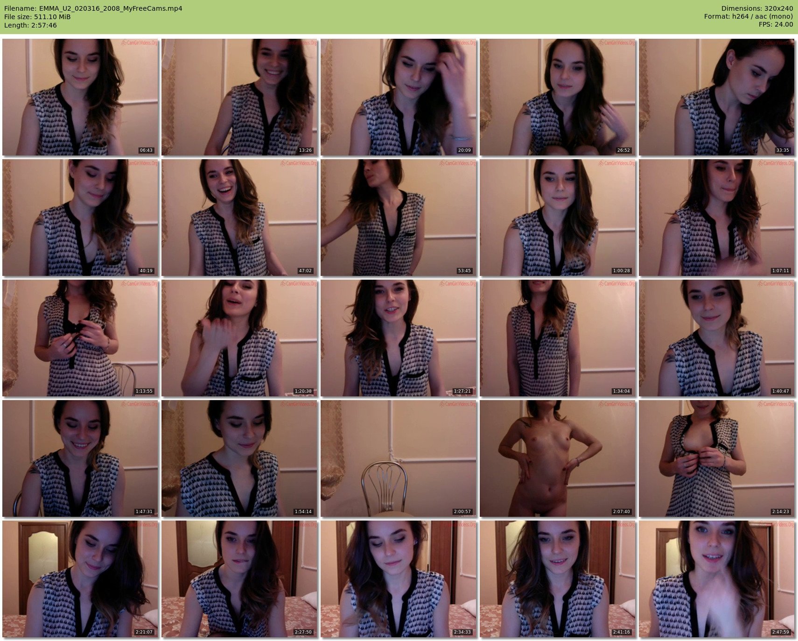
Task: Click the empty chair thumbnail at 2:00:57
Action: 399,458
